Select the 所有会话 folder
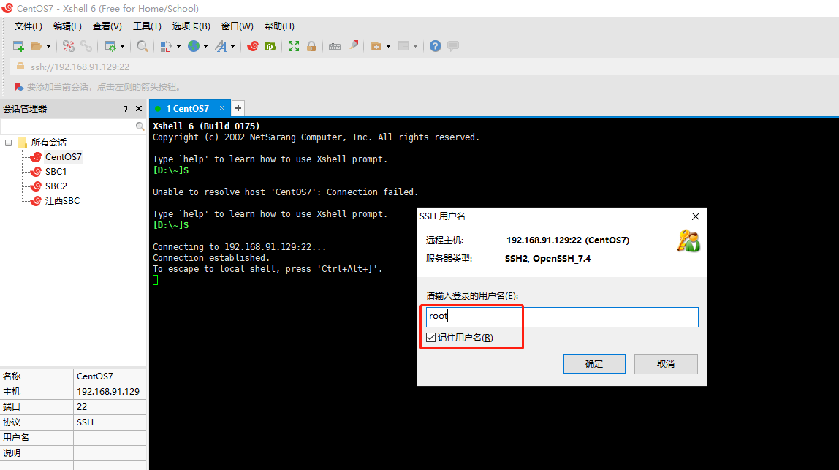This screenshot has width=839, height=470. [49, 143]
